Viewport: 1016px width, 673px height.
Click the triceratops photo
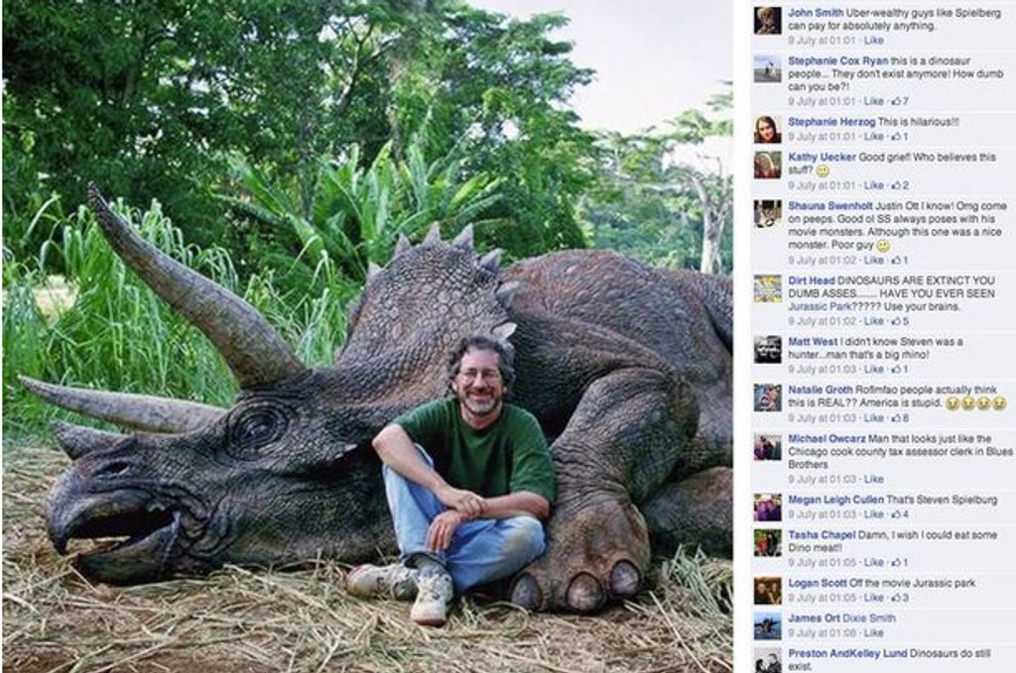367,337
